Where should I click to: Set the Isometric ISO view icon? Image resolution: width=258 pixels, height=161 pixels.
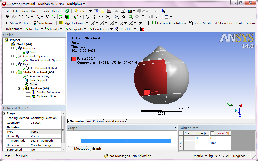pos(144,17)
